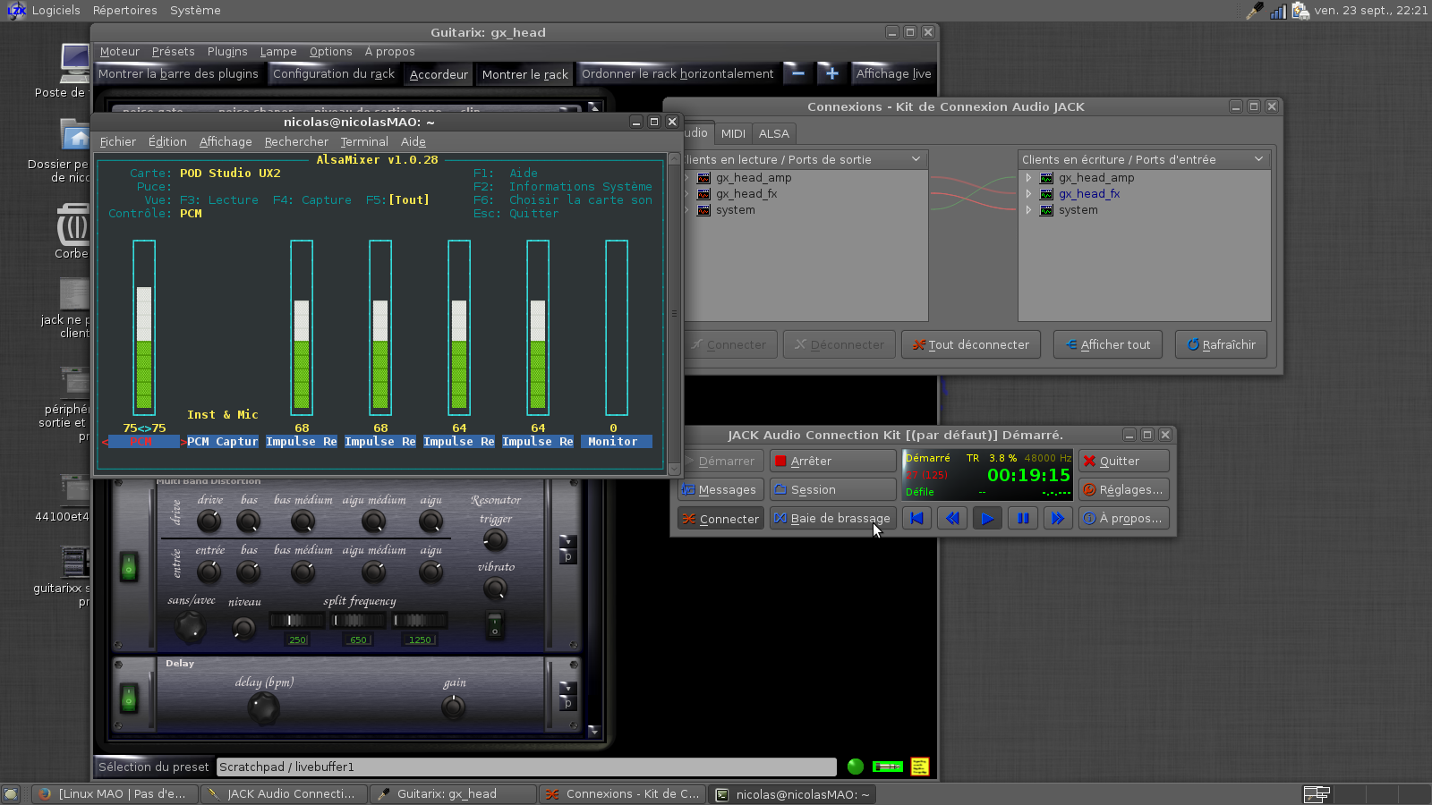Toggle the Multi Band Distortion power switch

coord(129,567)
